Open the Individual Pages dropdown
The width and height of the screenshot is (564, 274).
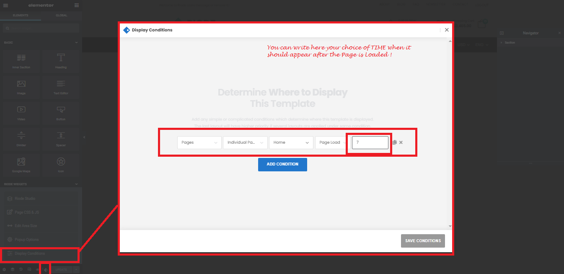pyautogui.click(x=246, y=142)
